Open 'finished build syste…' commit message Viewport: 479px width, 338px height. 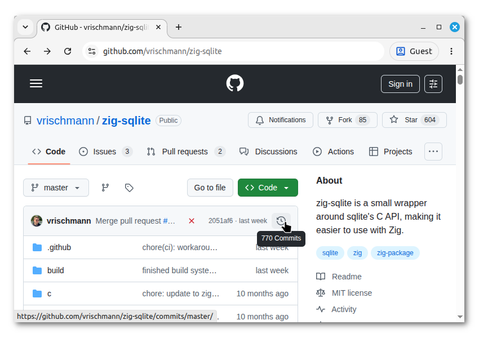pyautogui.click(x=179, y=270)
